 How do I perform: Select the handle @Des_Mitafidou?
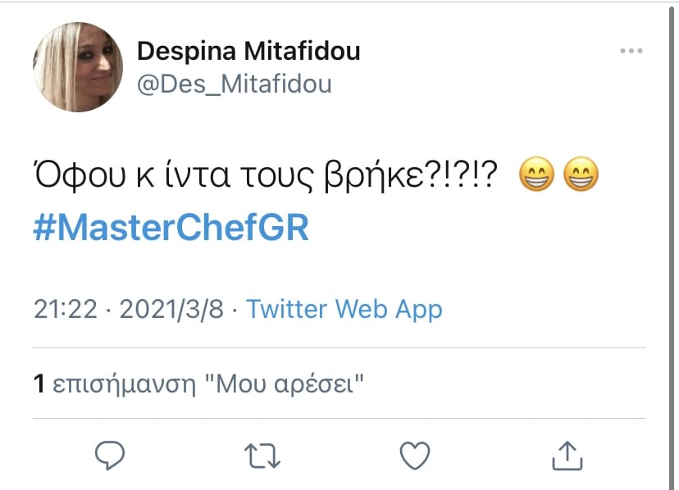235,83
